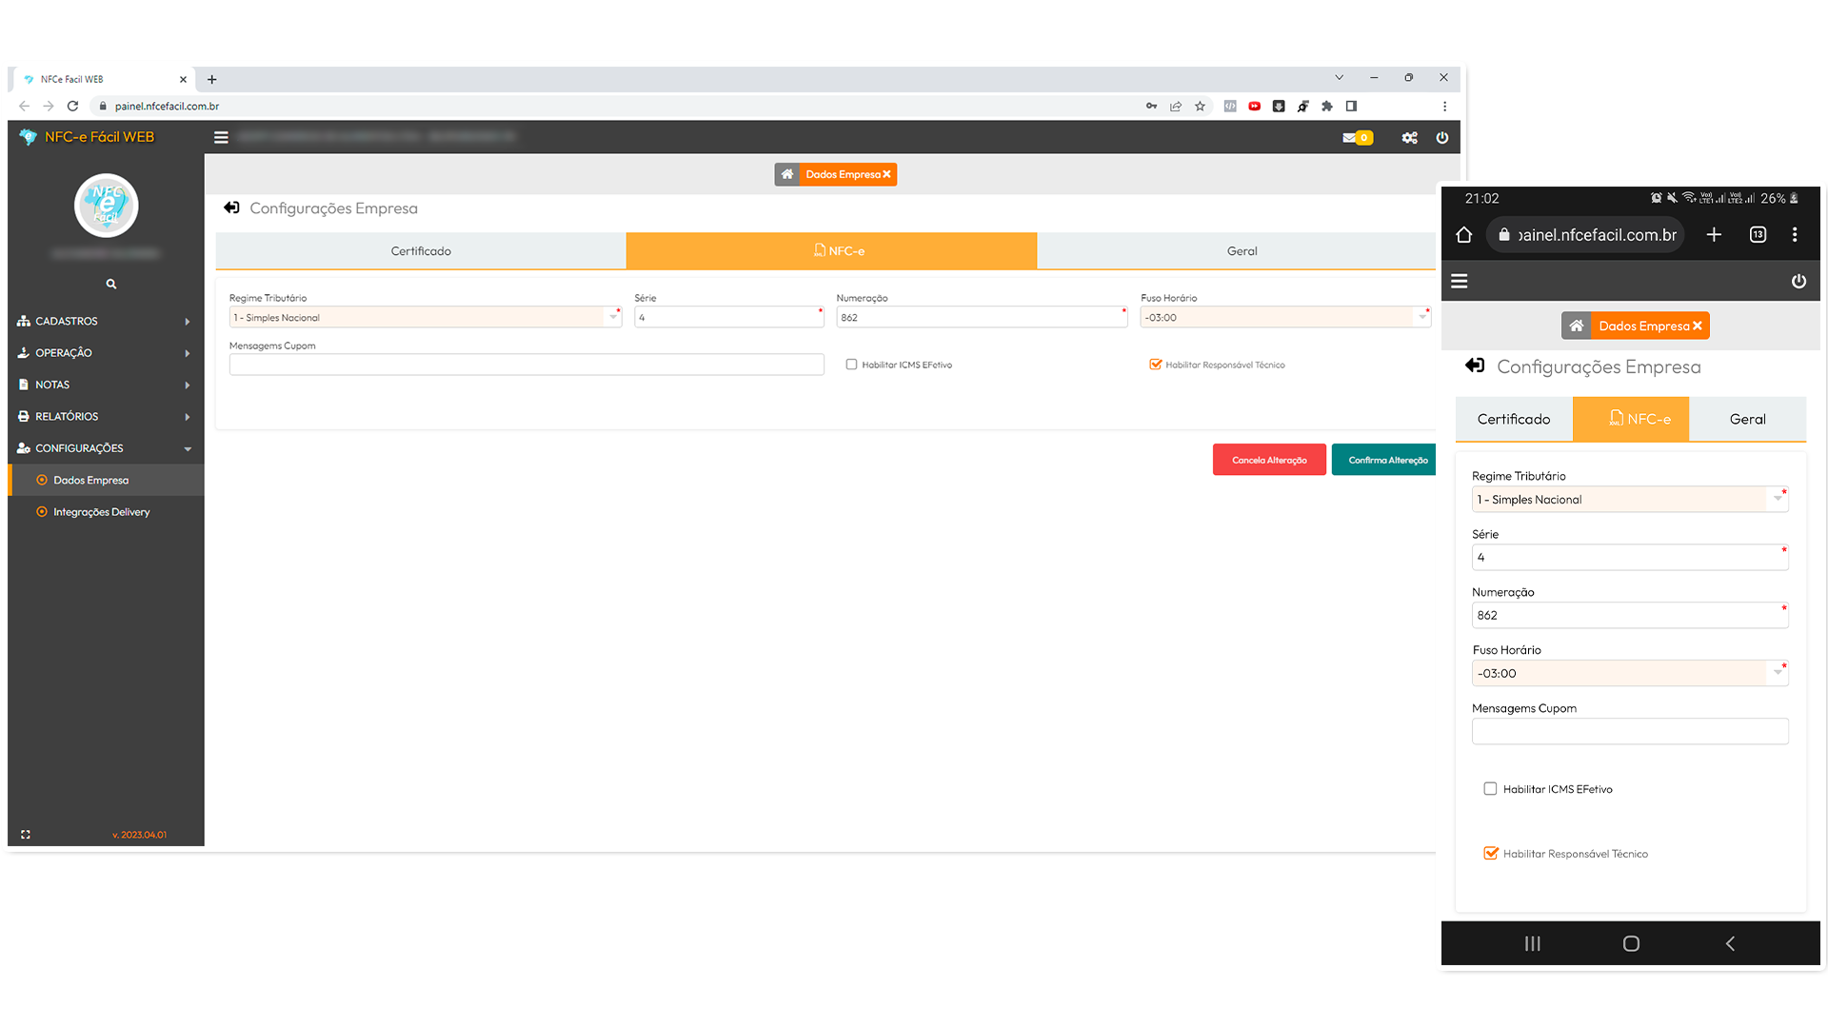Tap the Geral tab on mobile
Screen dimensions: 1828x1028
point(1747,419)
